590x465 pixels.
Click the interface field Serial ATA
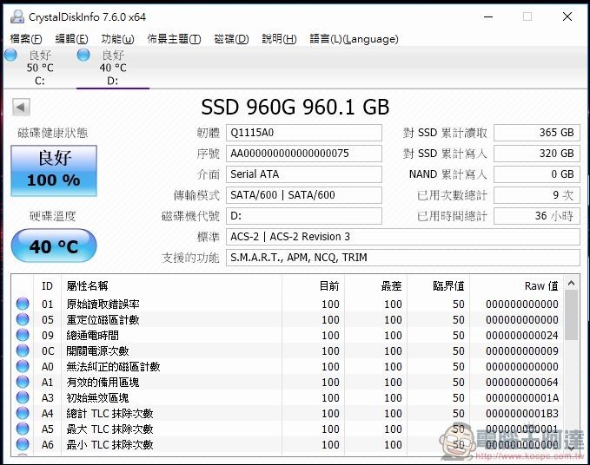(304, 174)
